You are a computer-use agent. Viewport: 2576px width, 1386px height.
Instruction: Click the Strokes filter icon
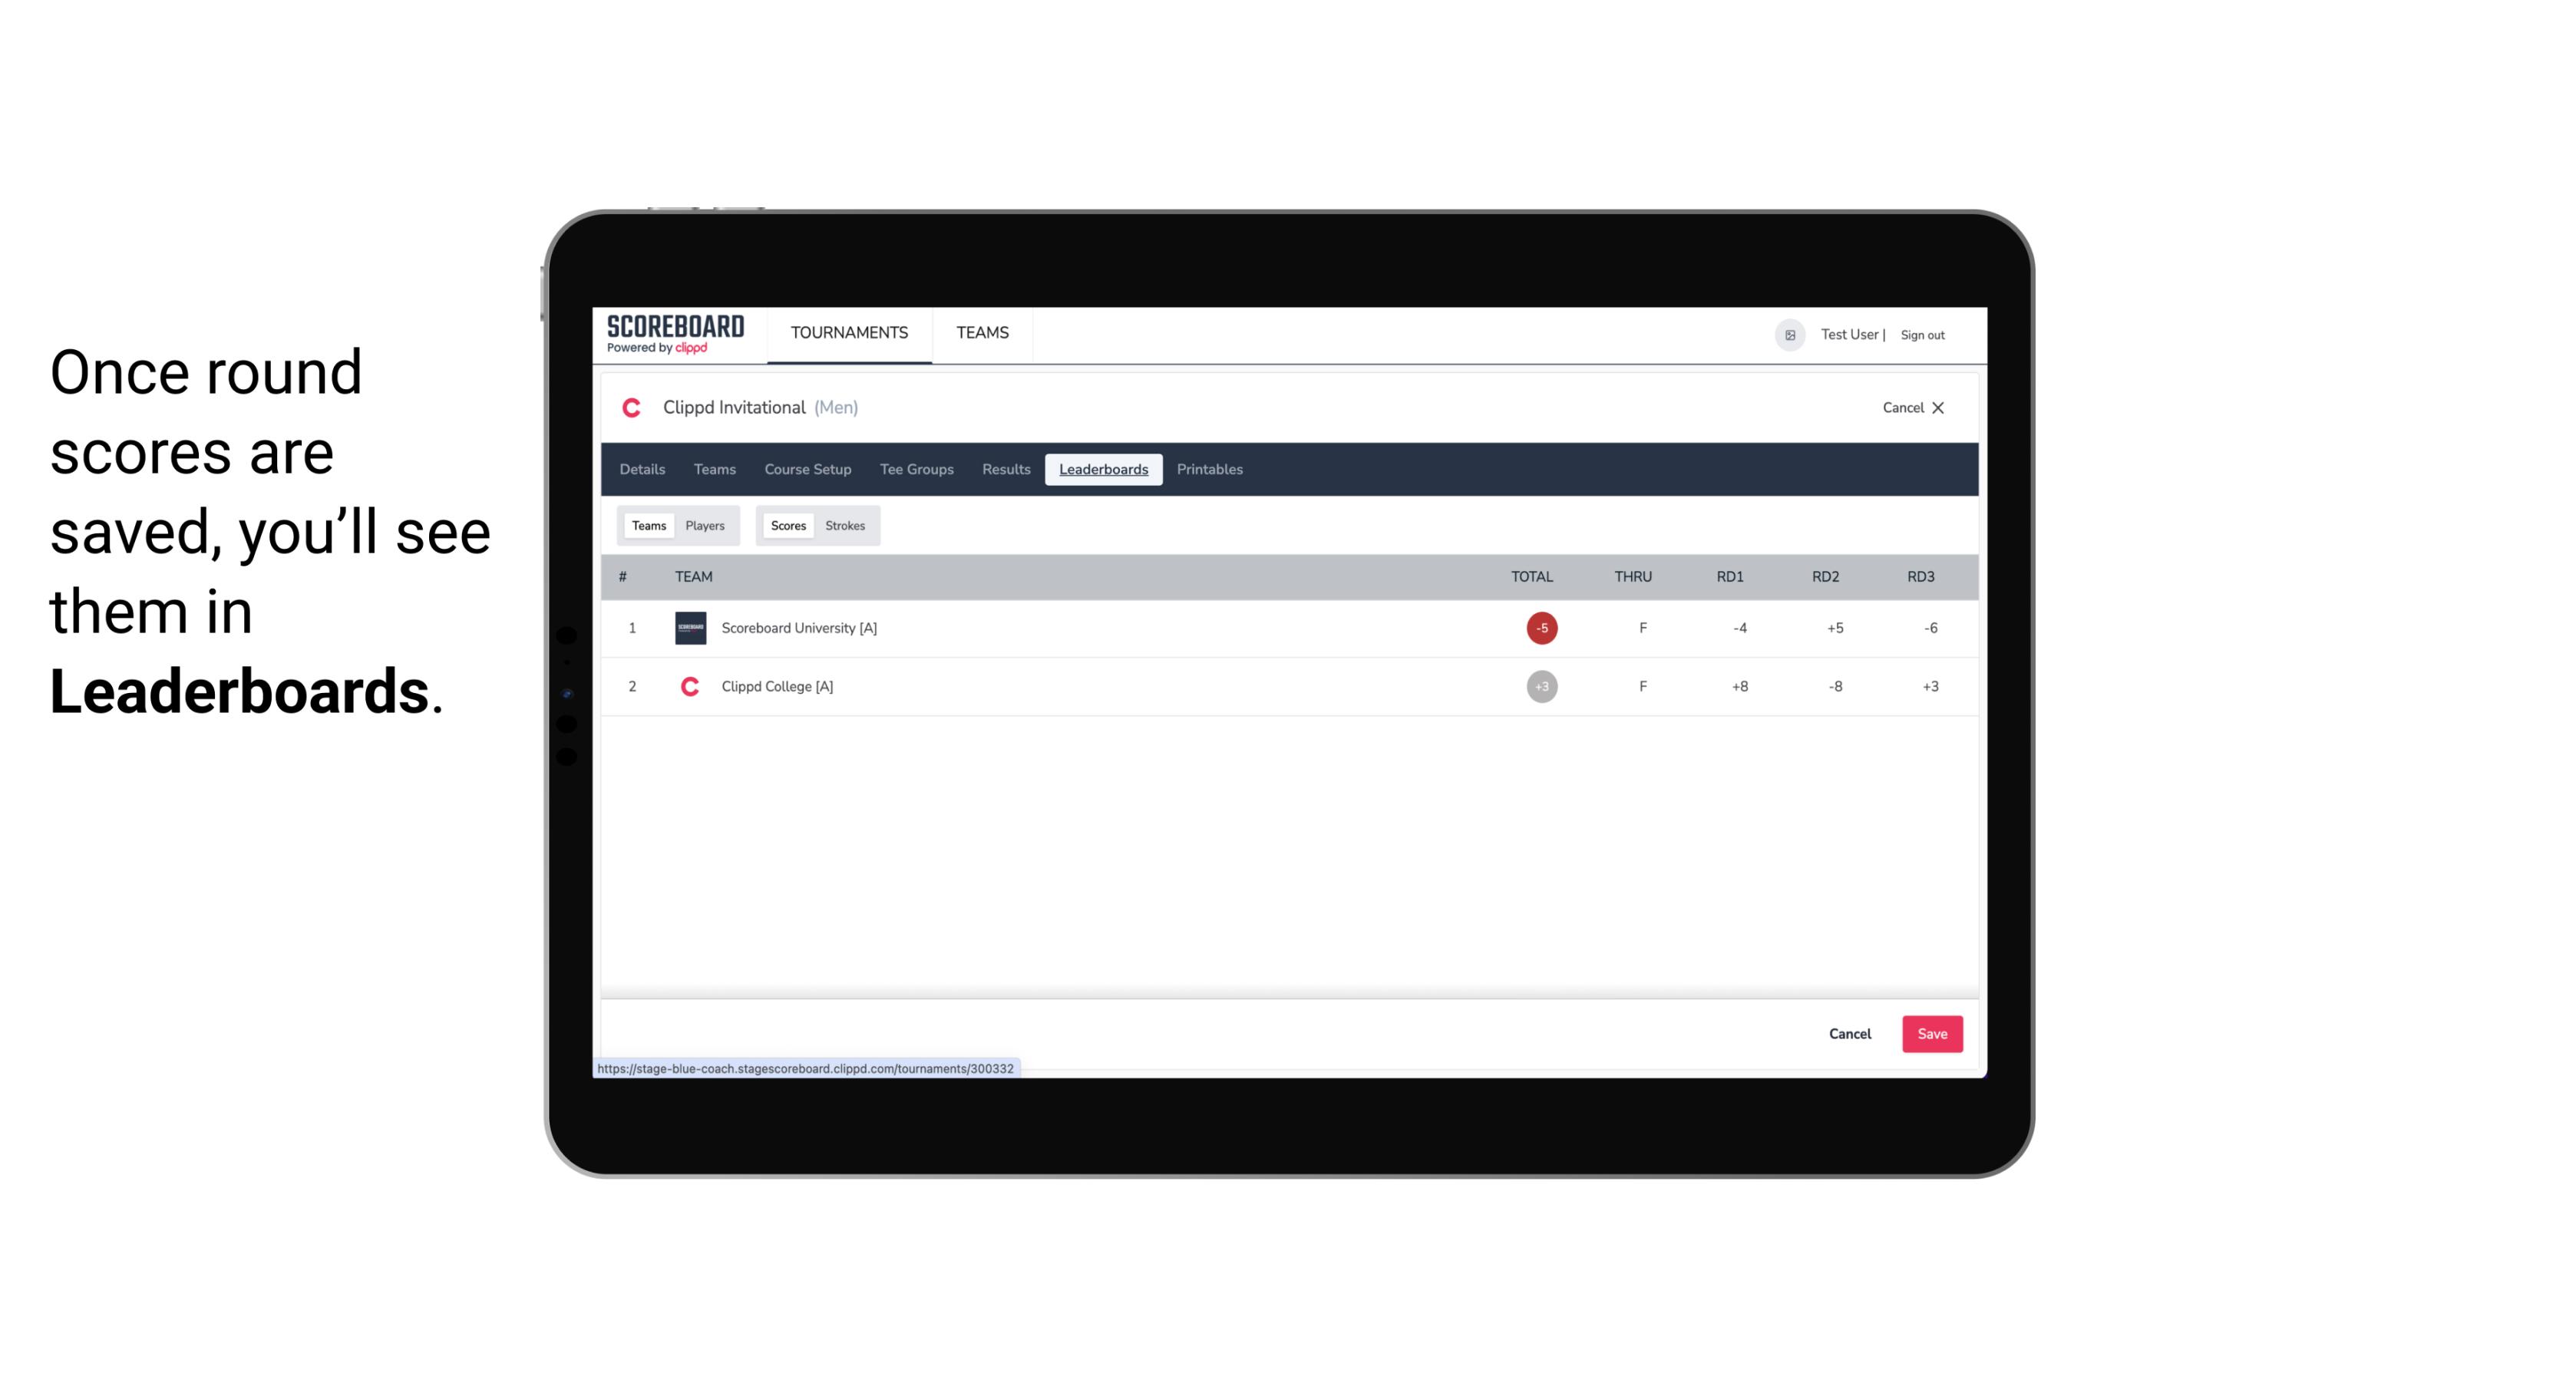(845, 524)
